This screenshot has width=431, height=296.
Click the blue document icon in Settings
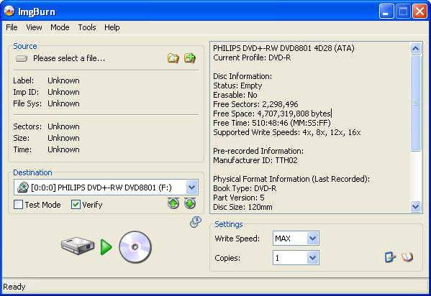(x=390, y=257)
